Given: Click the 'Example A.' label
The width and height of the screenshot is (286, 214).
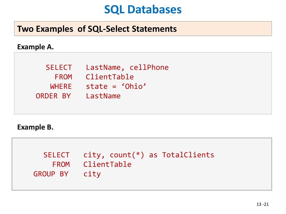Looking at the screenshot, I should click(35, 47).
